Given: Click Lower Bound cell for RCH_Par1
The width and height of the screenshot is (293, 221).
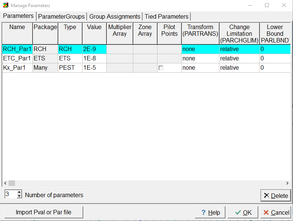Looking at the screenshot, I should 275,49.
